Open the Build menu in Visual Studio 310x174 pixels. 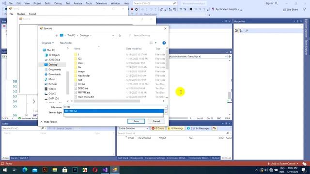tap(47, 3)
